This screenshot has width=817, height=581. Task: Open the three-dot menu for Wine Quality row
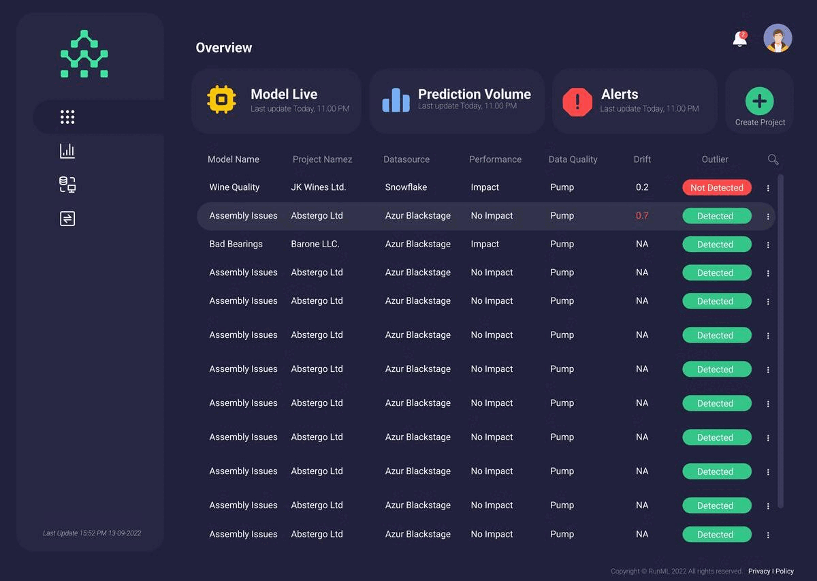coord(768,188)
